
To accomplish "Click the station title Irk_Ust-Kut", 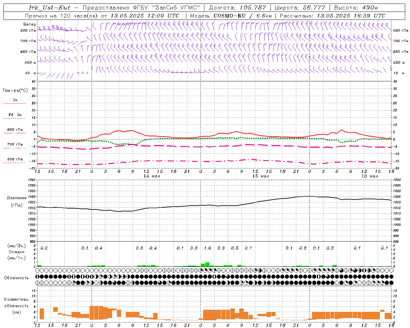I will (x=49, y=8).
